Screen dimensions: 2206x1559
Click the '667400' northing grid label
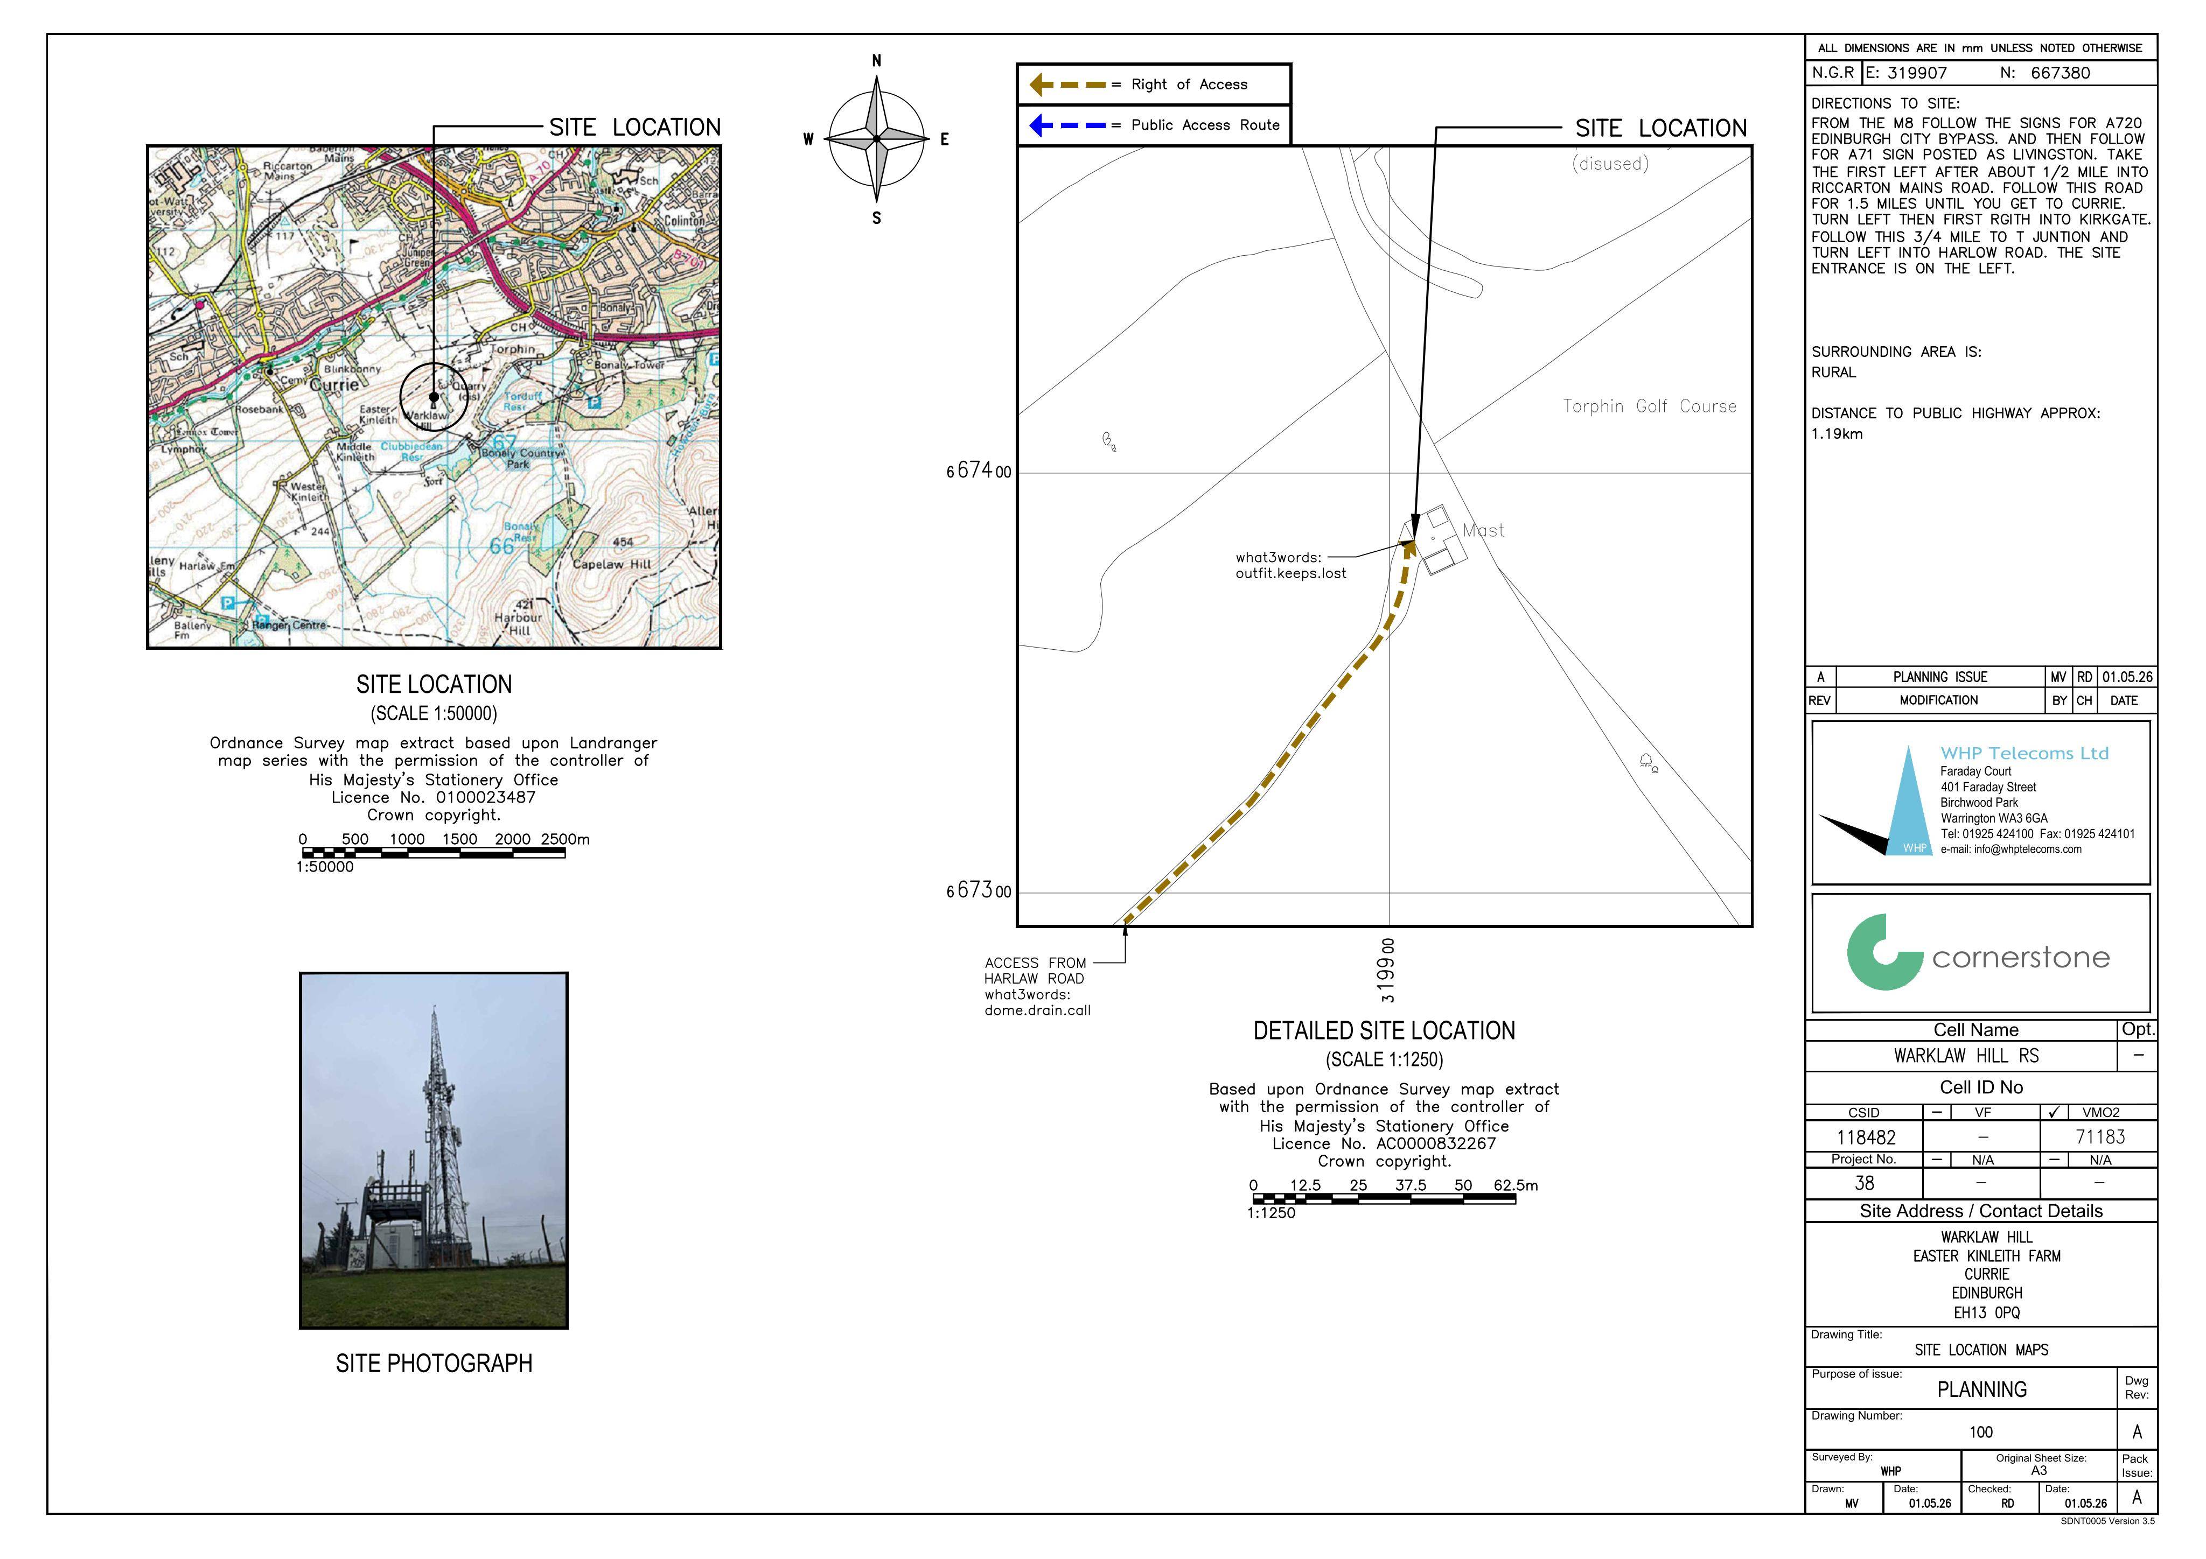click(979, 470)
